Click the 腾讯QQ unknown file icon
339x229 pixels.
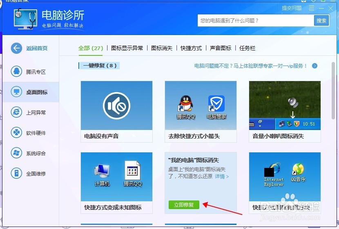tap(132, 170)
